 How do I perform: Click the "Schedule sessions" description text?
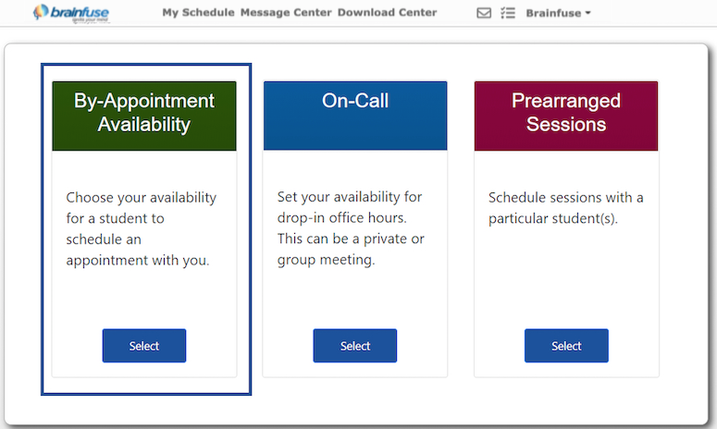point(565,209)
